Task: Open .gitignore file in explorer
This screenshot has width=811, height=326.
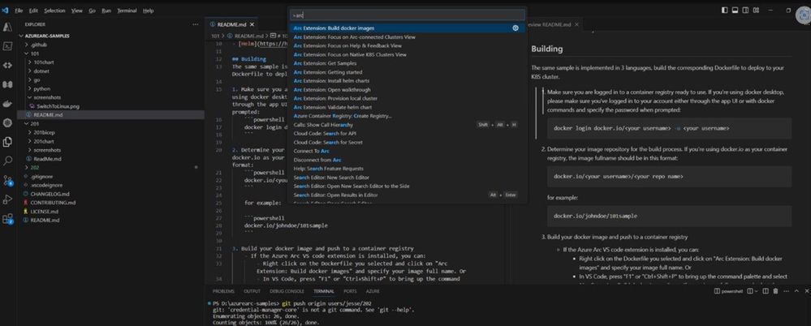Action: click(x=41, y=176)
